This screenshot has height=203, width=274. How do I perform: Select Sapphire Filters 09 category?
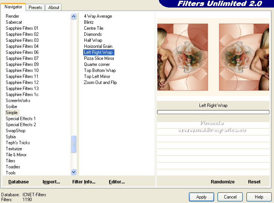coord(22,64)
